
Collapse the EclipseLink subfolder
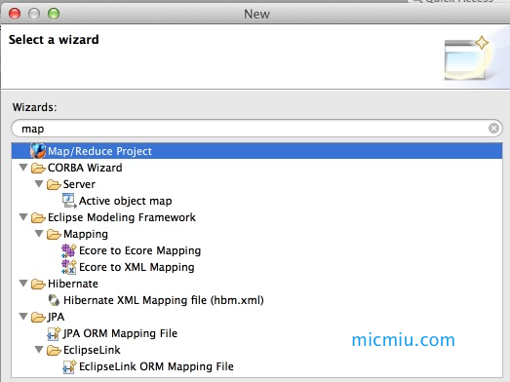[39, 350]
